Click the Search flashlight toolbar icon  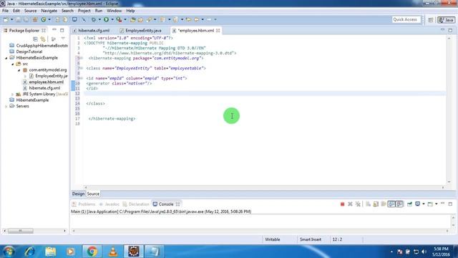[x=150, y=19]
